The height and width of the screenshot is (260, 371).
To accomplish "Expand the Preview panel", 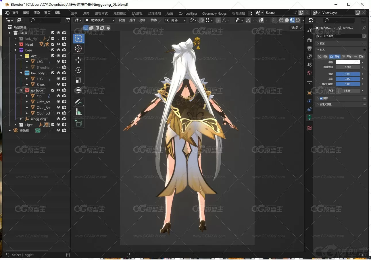I will (341, 44).
